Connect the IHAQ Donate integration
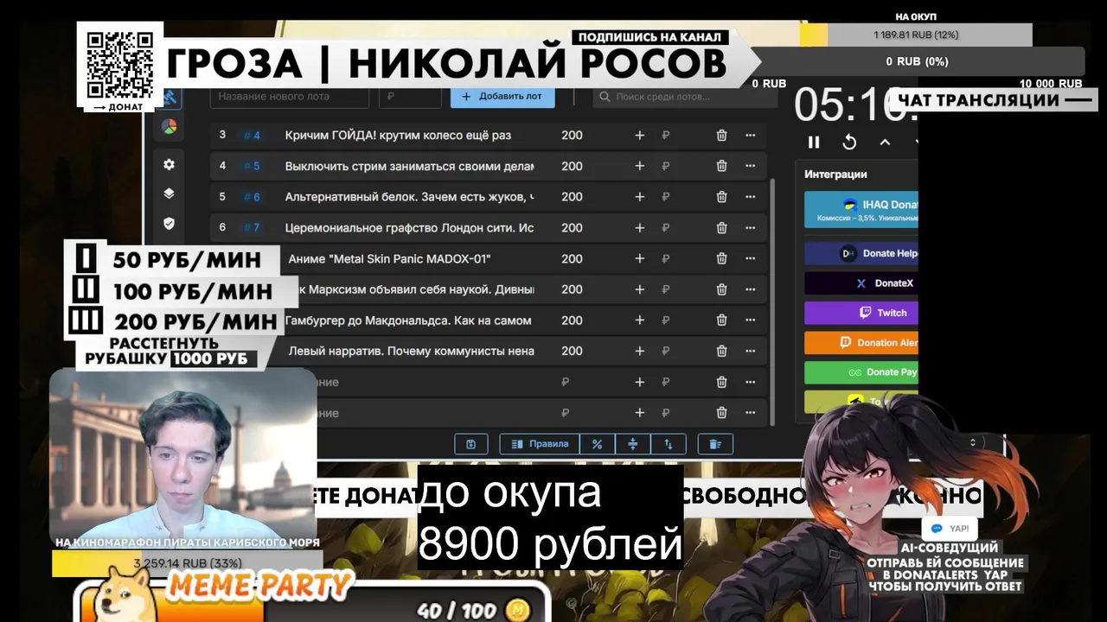Viewport: 1107px width, 622px height. tap(861, 210)
